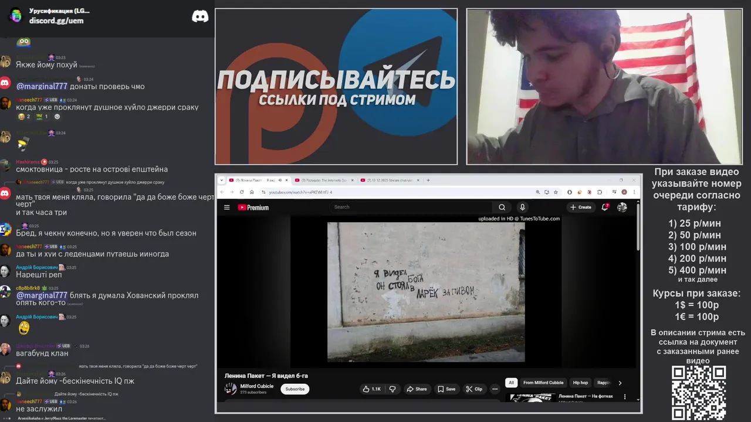Click the video player graffiti image
This screenshot has width=751, height=422.
426,292
